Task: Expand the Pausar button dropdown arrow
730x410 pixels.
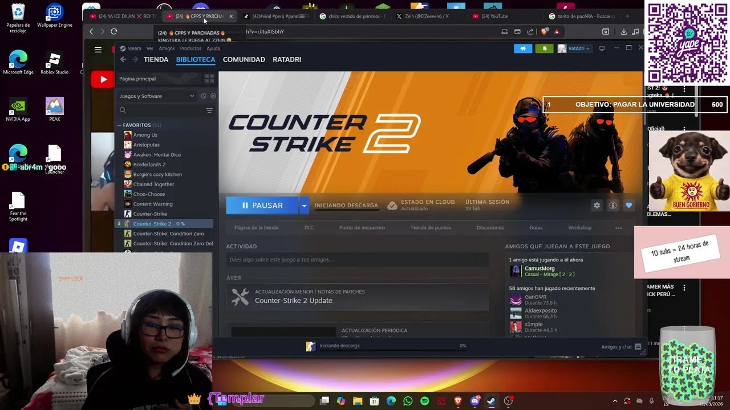Action: [x=304, y=206]
